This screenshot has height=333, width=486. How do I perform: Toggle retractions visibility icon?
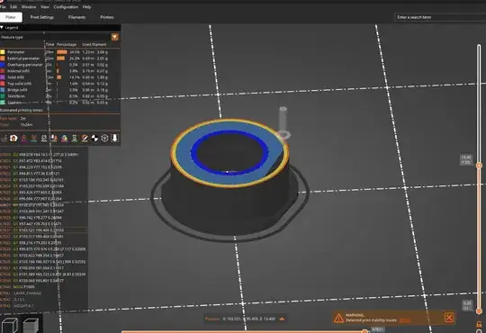tap(24, 139)
